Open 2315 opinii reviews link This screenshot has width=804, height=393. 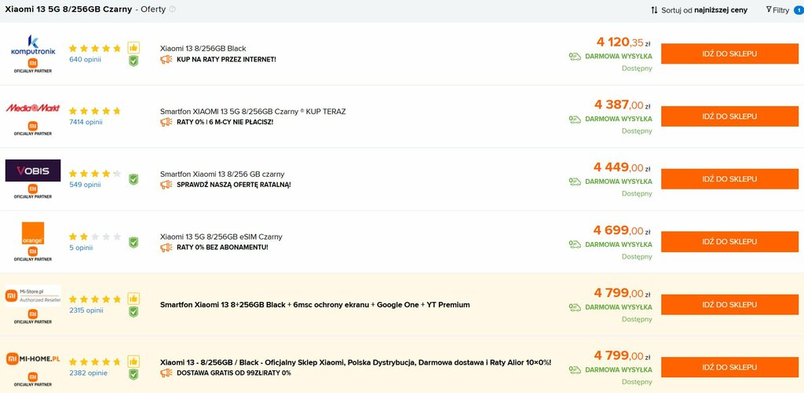[86, 310]
